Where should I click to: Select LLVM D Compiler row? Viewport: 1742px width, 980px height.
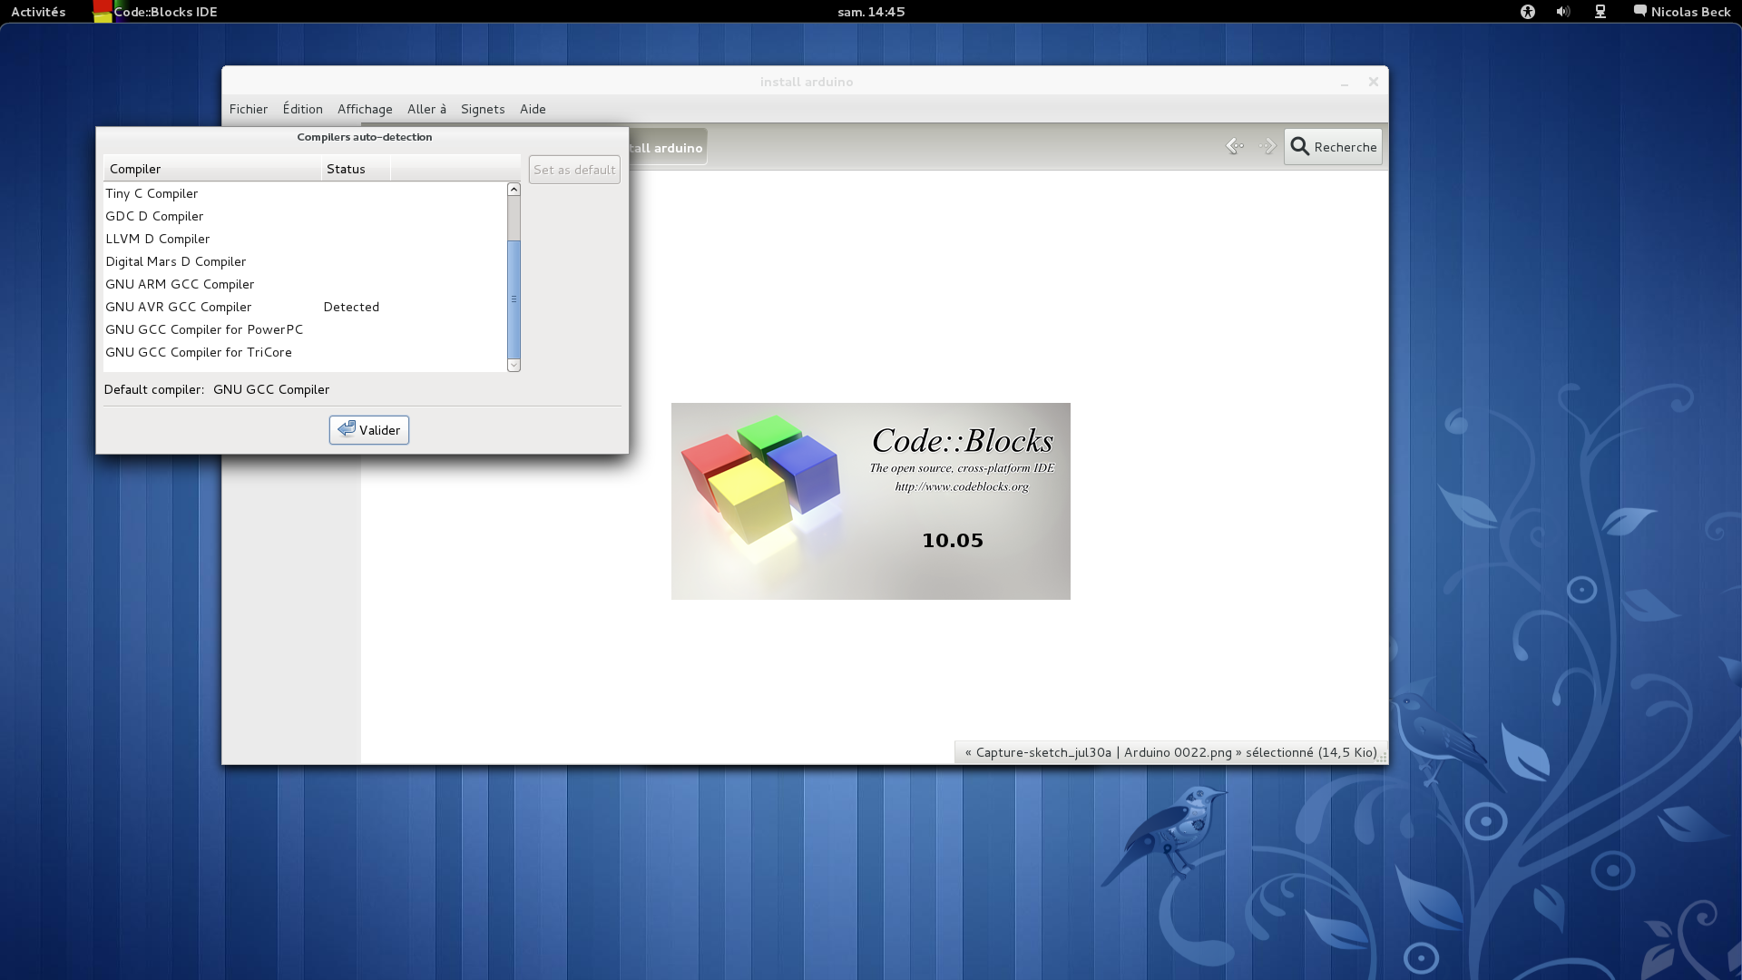305,239
